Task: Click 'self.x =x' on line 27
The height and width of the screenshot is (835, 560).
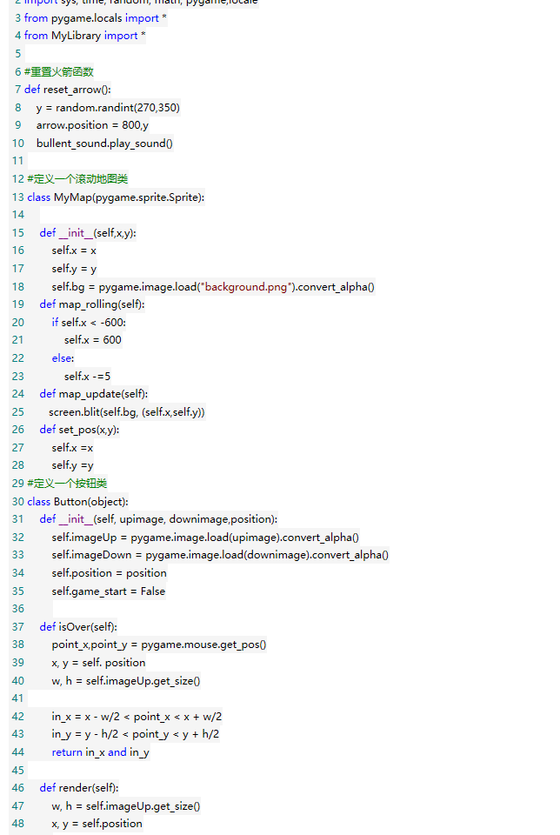Action: [x=72, y=448]
